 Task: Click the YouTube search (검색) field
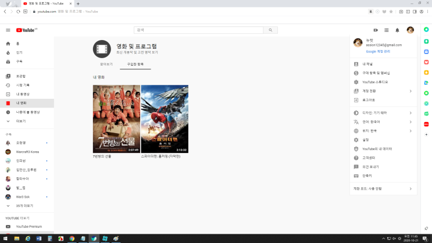(199, 30)
